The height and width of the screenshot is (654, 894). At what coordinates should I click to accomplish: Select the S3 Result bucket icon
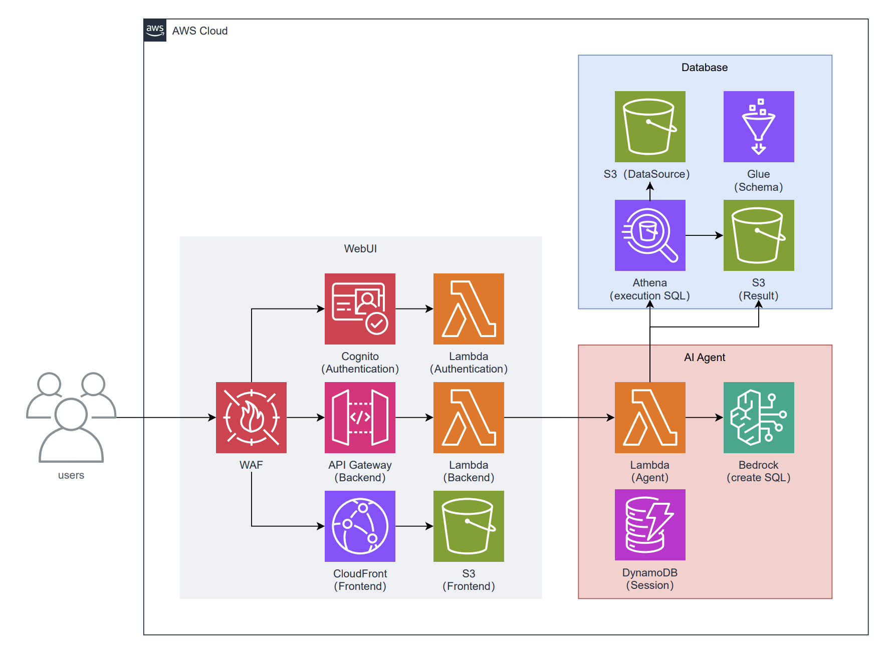(759, 235)
